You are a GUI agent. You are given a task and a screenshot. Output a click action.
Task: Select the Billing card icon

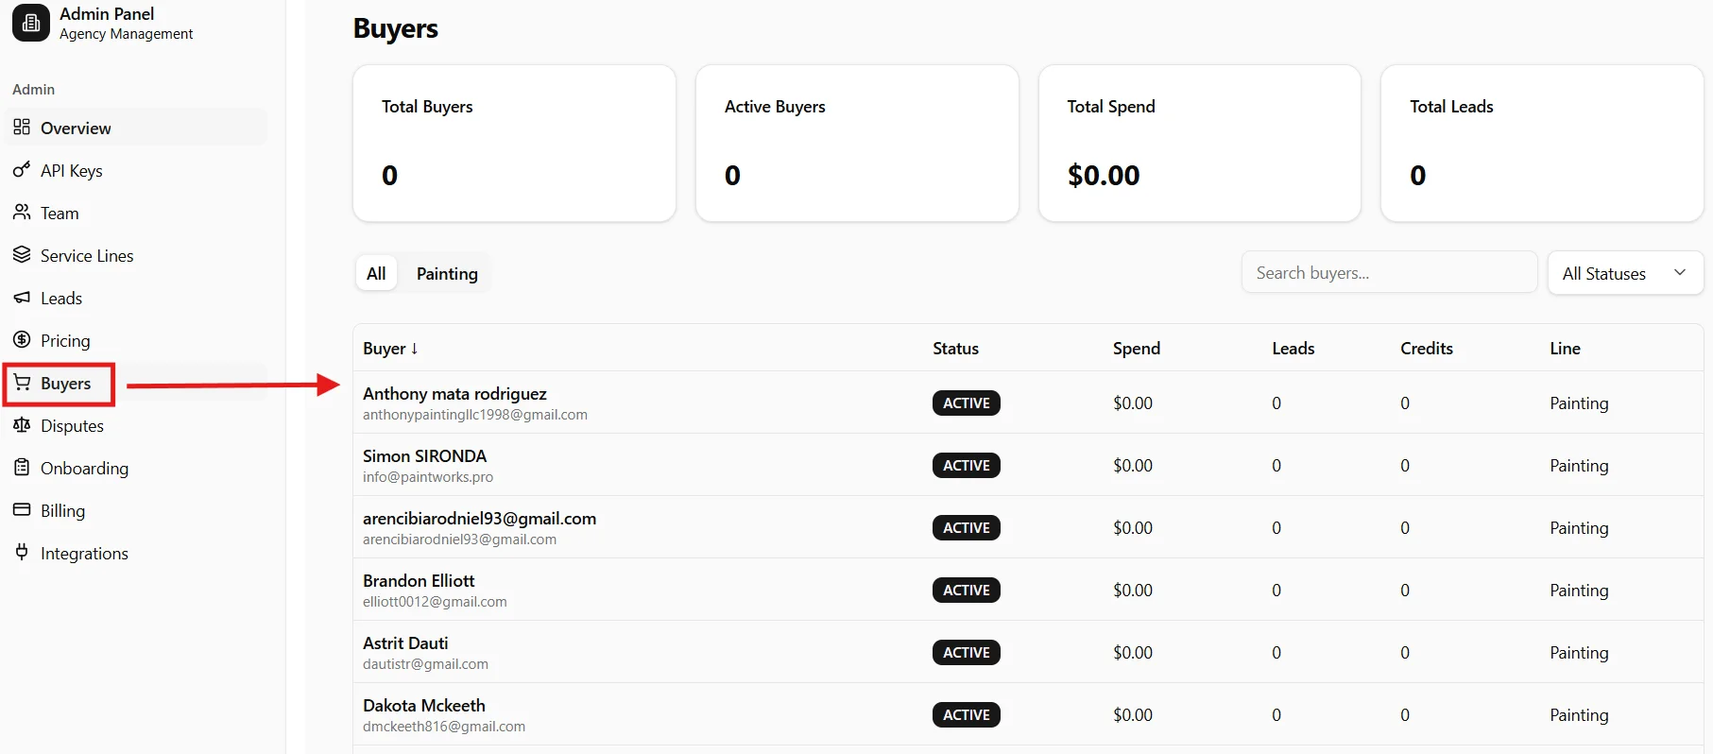click(x=22, y=510)
